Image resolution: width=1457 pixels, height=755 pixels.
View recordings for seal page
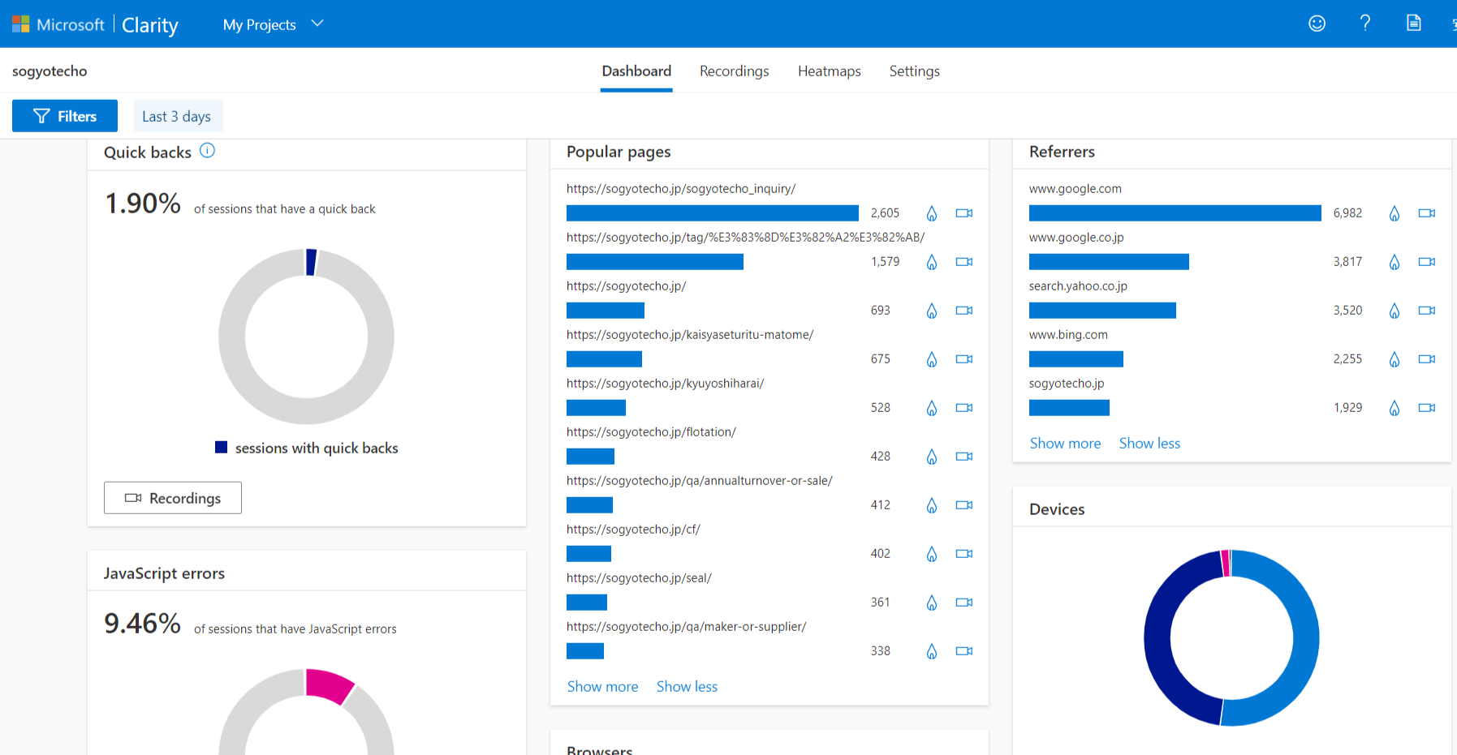pyautogui.click(x=963, y=603)
